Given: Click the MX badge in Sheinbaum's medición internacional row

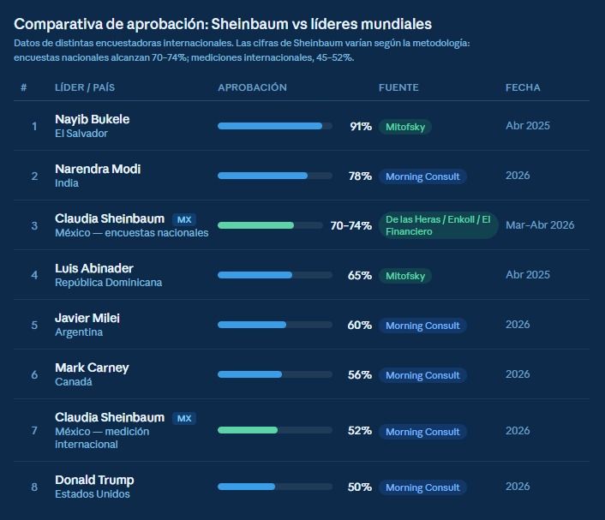Looking at the screenshot, I should 184,418.
